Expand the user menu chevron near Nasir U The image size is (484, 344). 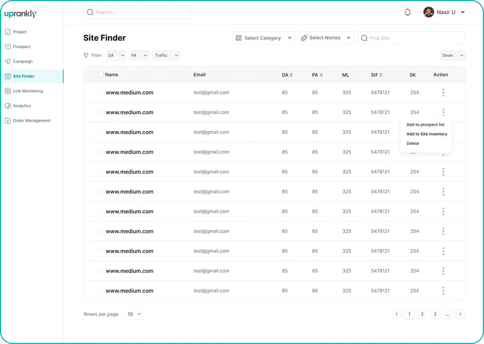tap(463, 12)
